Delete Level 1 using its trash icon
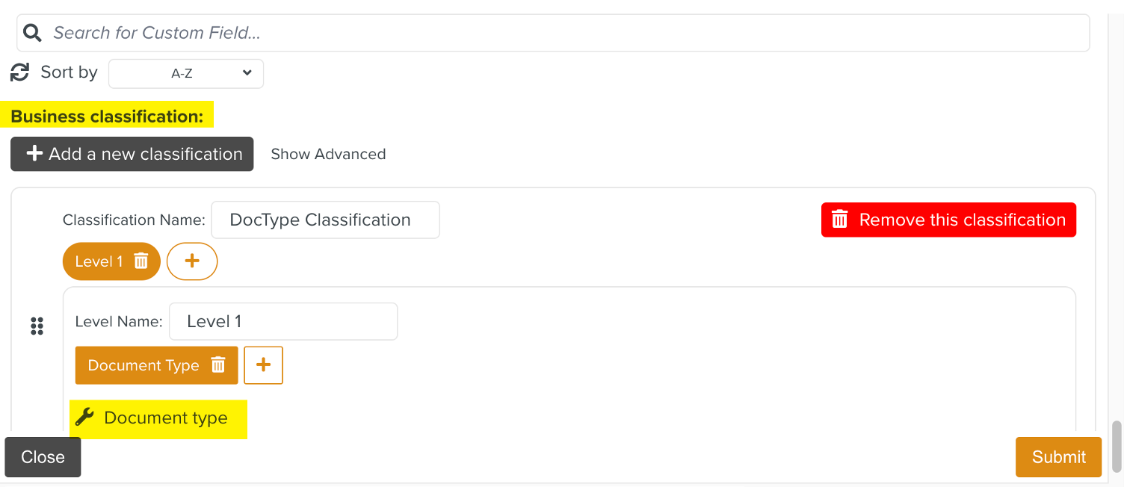 point(142,261)
